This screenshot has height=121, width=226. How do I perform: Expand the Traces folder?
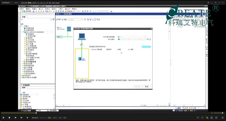pyautogui.click(x=25, y=52)
